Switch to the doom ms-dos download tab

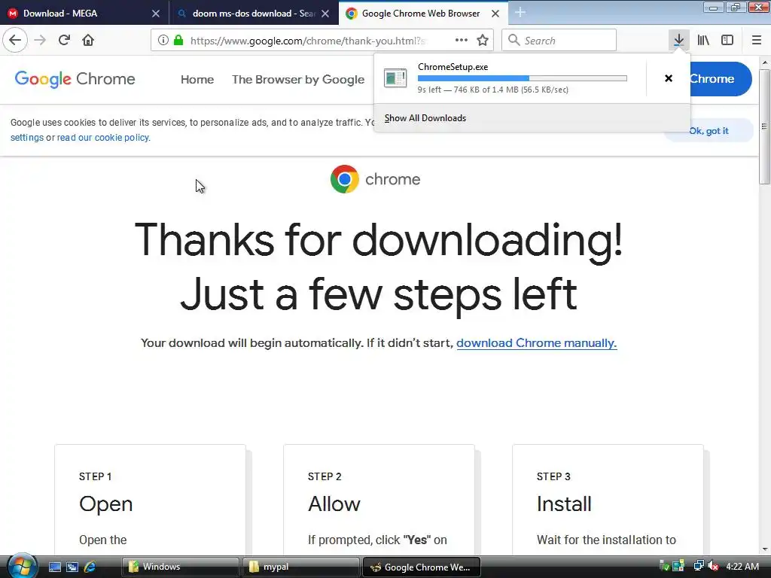254,14
